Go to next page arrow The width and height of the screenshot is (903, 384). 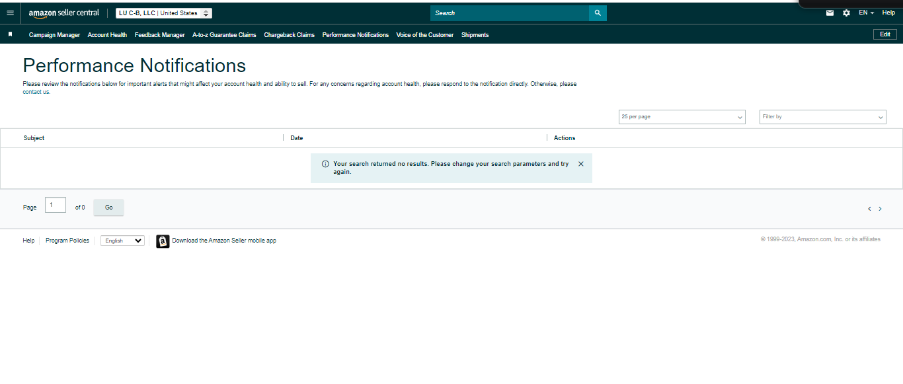point(880,209)
